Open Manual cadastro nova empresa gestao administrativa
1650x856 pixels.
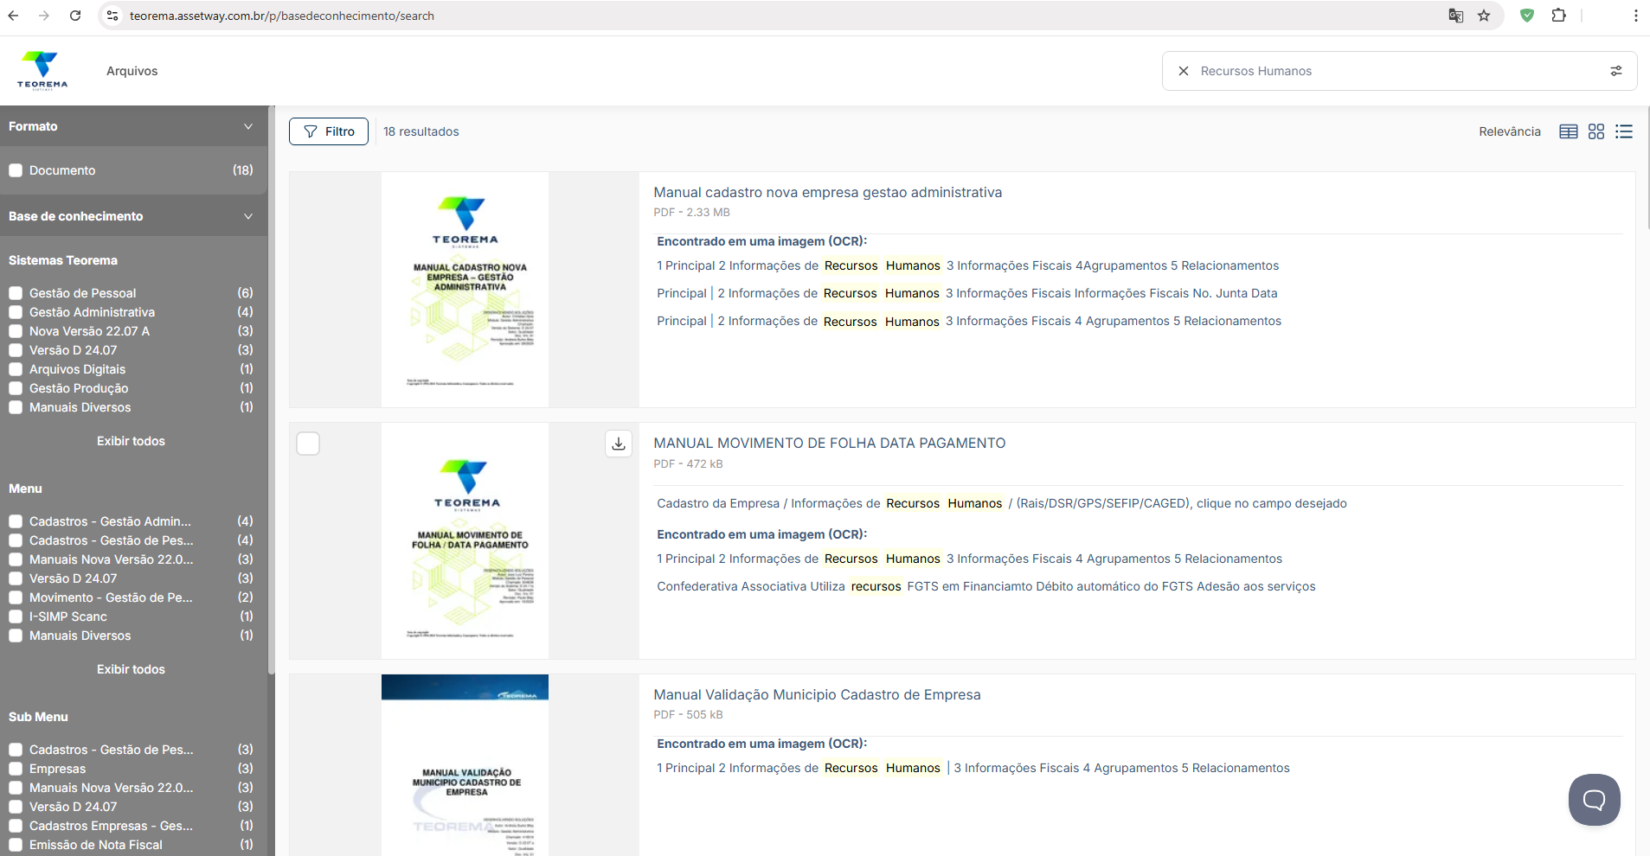(x=827, y=192)
